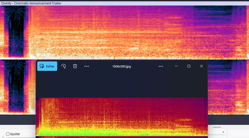The width and height of the screenshot is (249, 138).
Task: Click the upper channel spectrogram of the Divinity track
Action: coord(124,32)
